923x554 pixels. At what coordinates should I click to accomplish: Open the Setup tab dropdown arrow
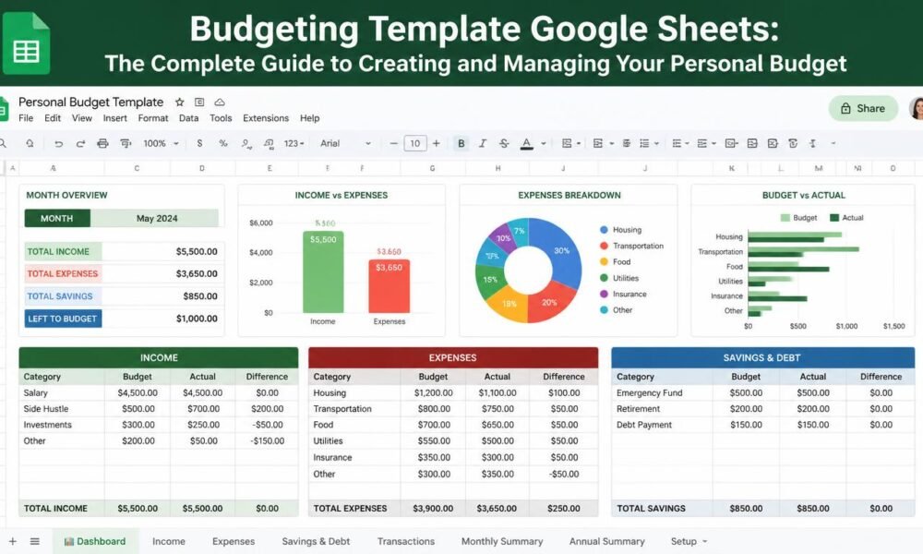coord(704,542)
